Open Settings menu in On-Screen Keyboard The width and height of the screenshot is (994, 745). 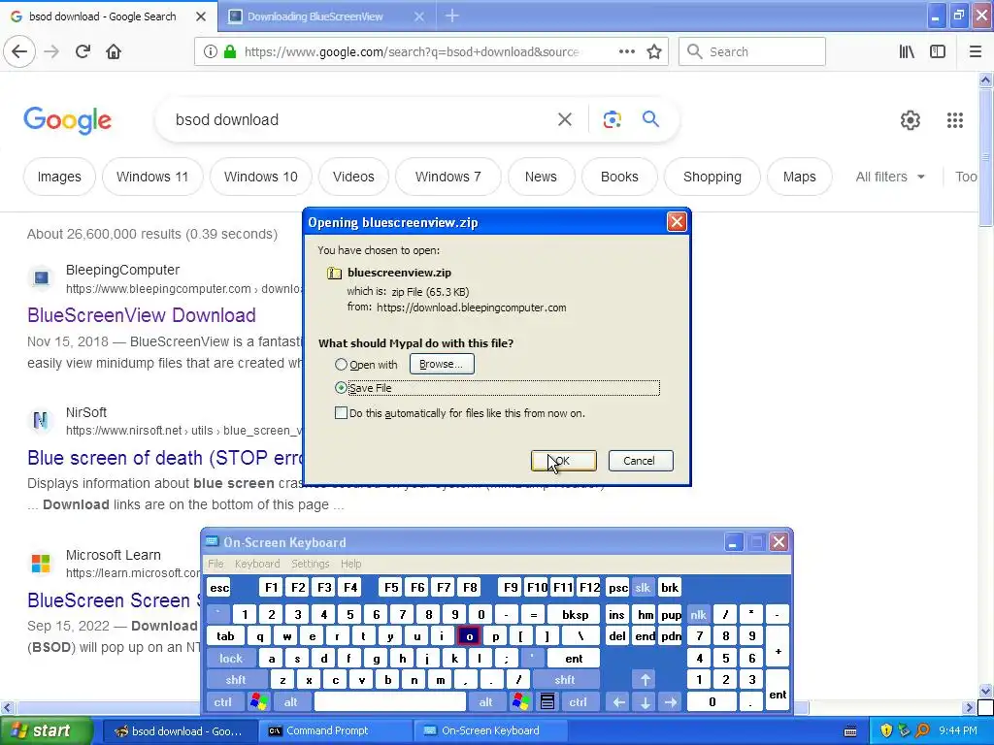point(310,564)
